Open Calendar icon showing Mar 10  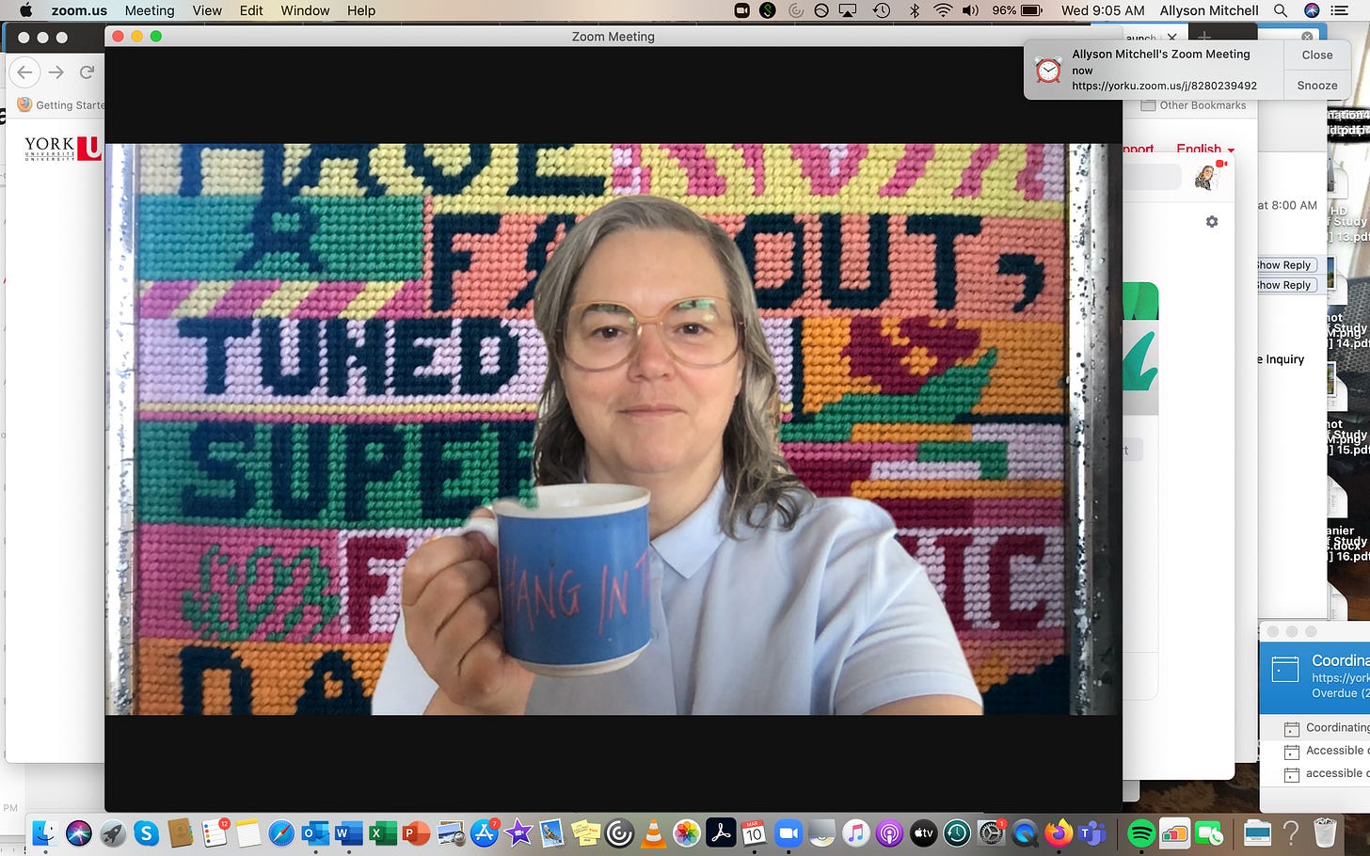tap(754, 832)
